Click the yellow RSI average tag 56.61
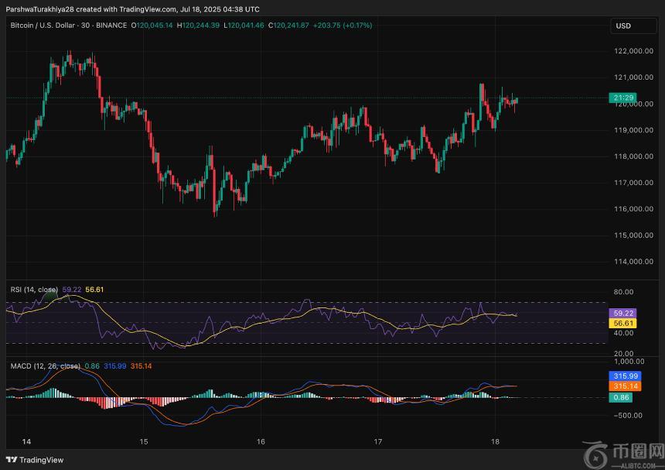The height and width of the screenshot is (470, 665). pyautogui.click(x=623, y=323)
